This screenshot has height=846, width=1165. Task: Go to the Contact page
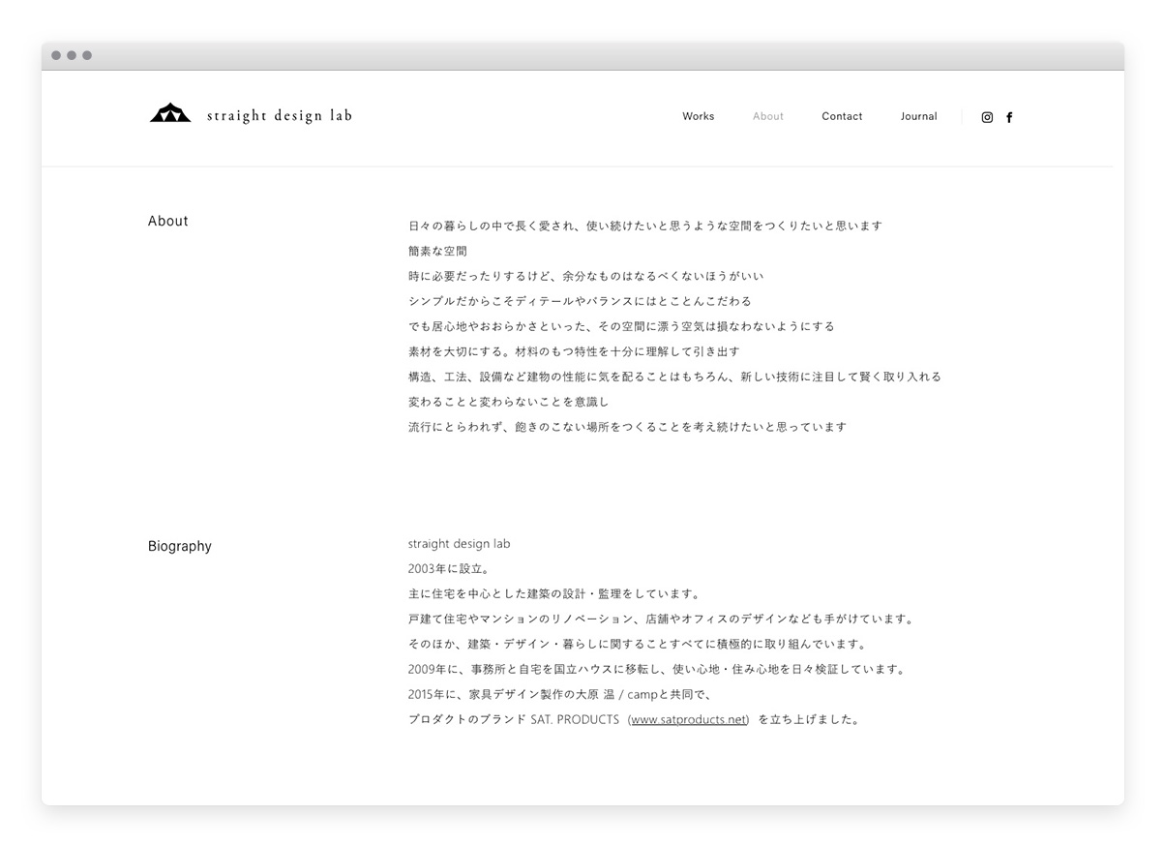pos(842,116)
